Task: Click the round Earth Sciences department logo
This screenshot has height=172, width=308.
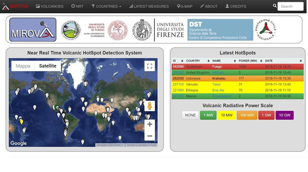Action: click(71, 30)
